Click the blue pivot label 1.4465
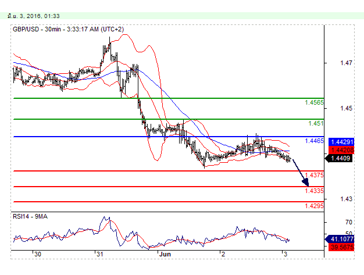The width and height of the screenshot is (364, 275). [x=314, y=141]
